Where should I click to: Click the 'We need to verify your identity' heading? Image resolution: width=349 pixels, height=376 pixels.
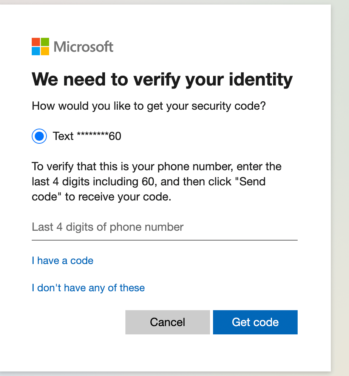[162, 79]
